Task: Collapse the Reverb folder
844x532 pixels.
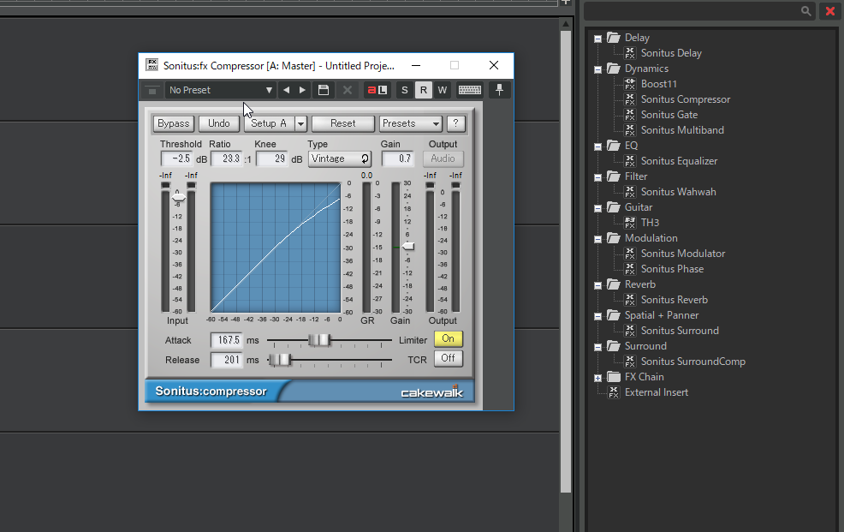Action: tap(597, 285)
